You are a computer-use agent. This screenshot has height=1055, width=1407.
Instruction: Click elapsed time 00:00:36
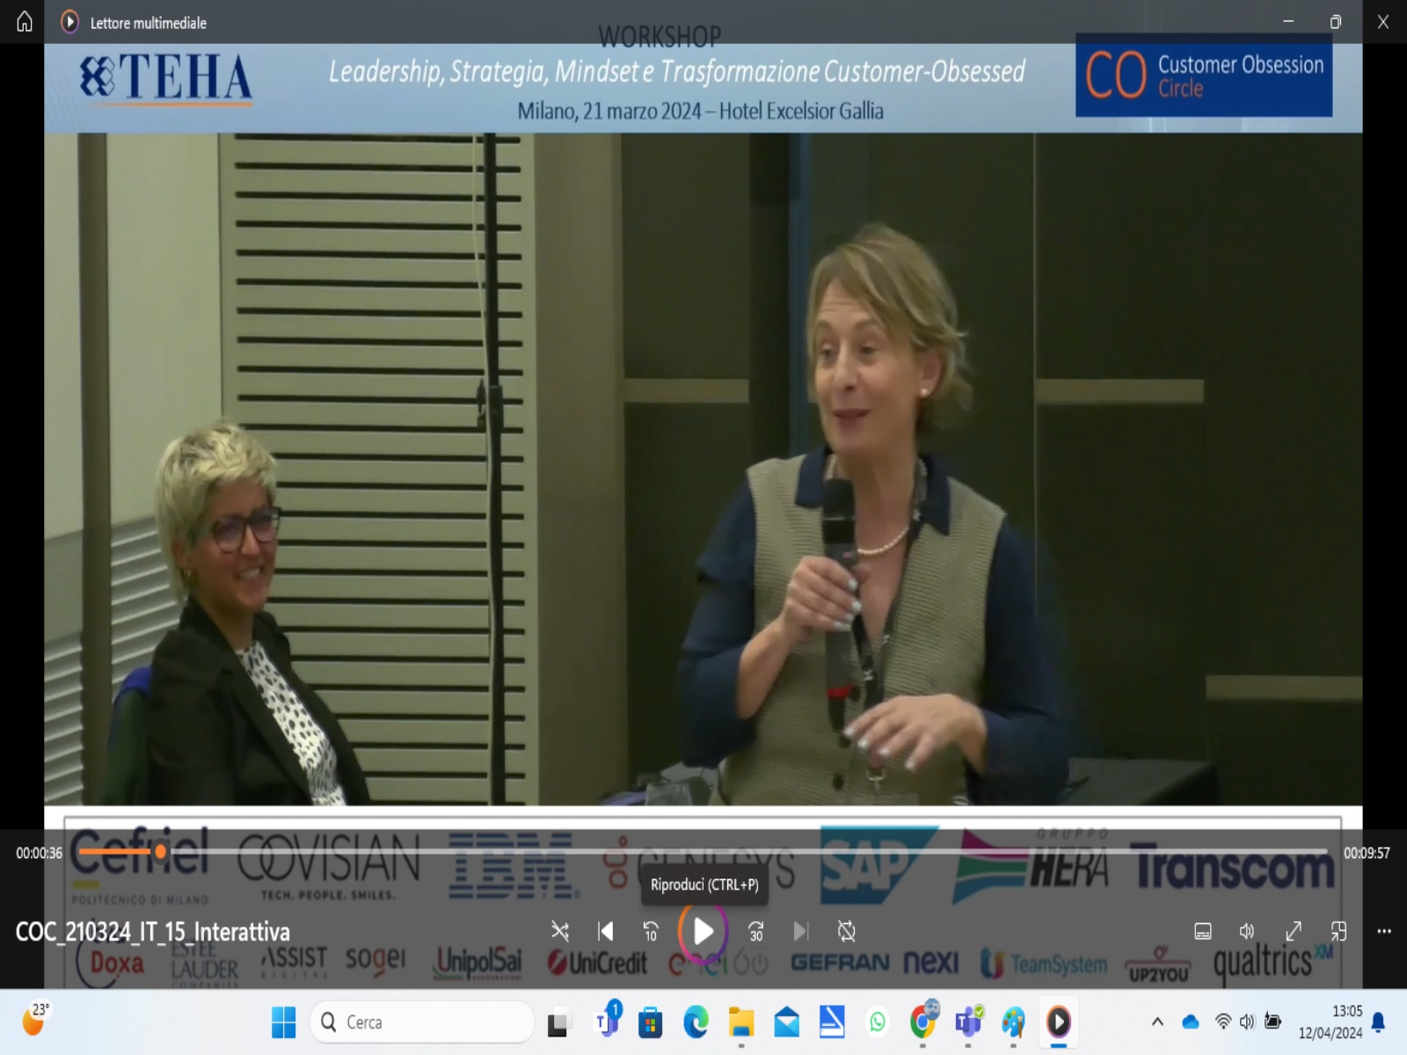click(39, 853)
